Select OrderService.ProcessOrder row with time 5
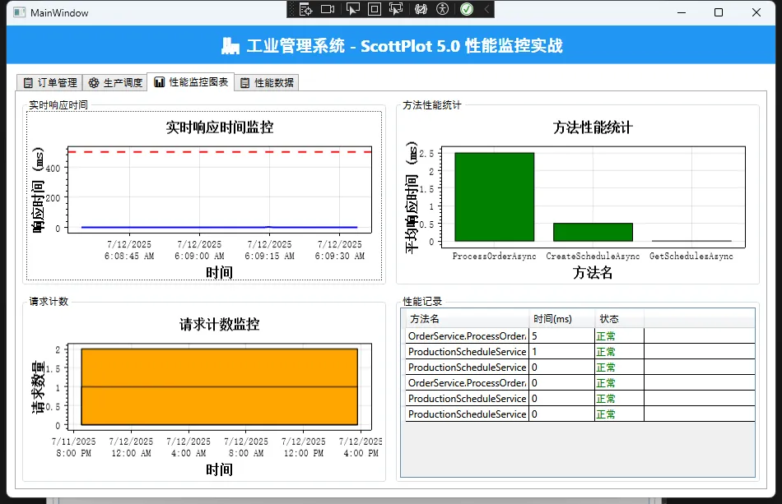 click(x=580, y=336)
